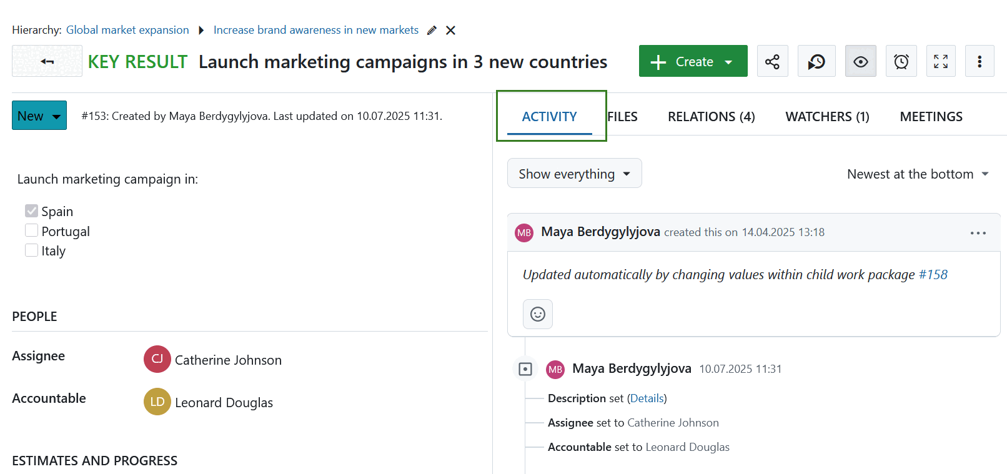Set a reminder with alarm clock icon
Screen dimensions: 1007x474
pyautogui.click(x=901, y=61)
